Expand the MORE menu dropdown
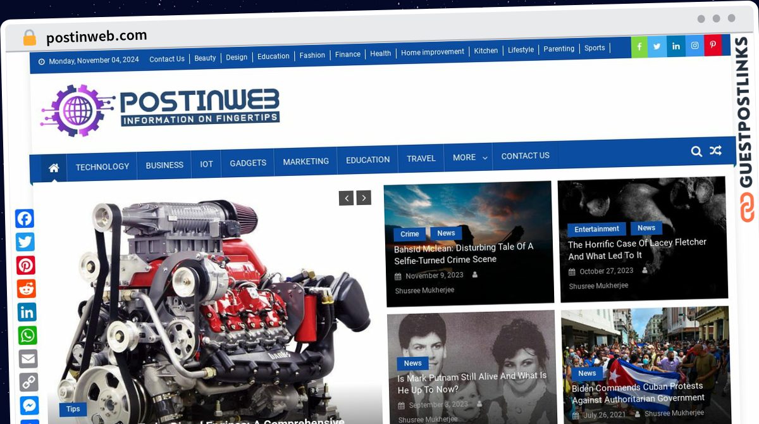The image size is (759, 424). click(470, 157)
